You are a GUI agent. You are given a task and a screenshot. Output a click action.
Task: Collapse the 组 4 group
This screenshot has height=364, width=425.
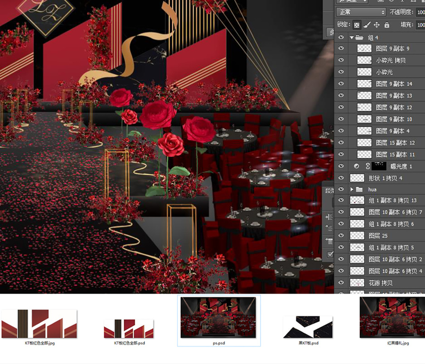[x=351, y=37]
